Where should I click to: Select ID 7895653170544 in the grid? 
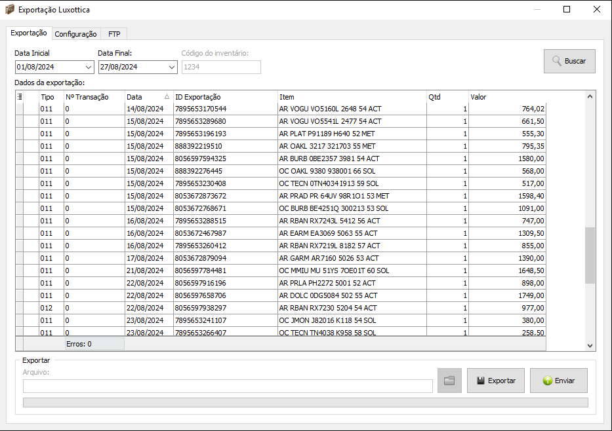[225, 109]
